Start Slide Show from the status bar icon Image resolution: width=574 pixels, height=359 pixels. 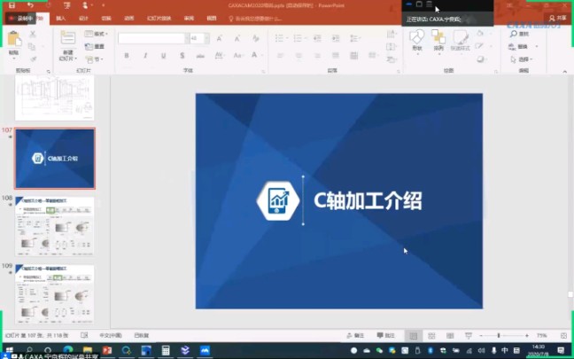[469, 336]
